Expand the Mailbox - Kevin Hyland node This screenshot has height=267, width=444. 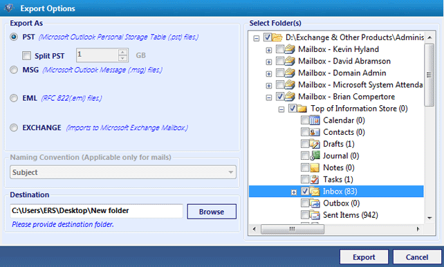tap(269, 50)
